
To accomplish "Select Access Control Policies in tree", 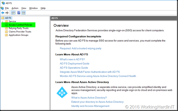I will click(x=20, y=25).
